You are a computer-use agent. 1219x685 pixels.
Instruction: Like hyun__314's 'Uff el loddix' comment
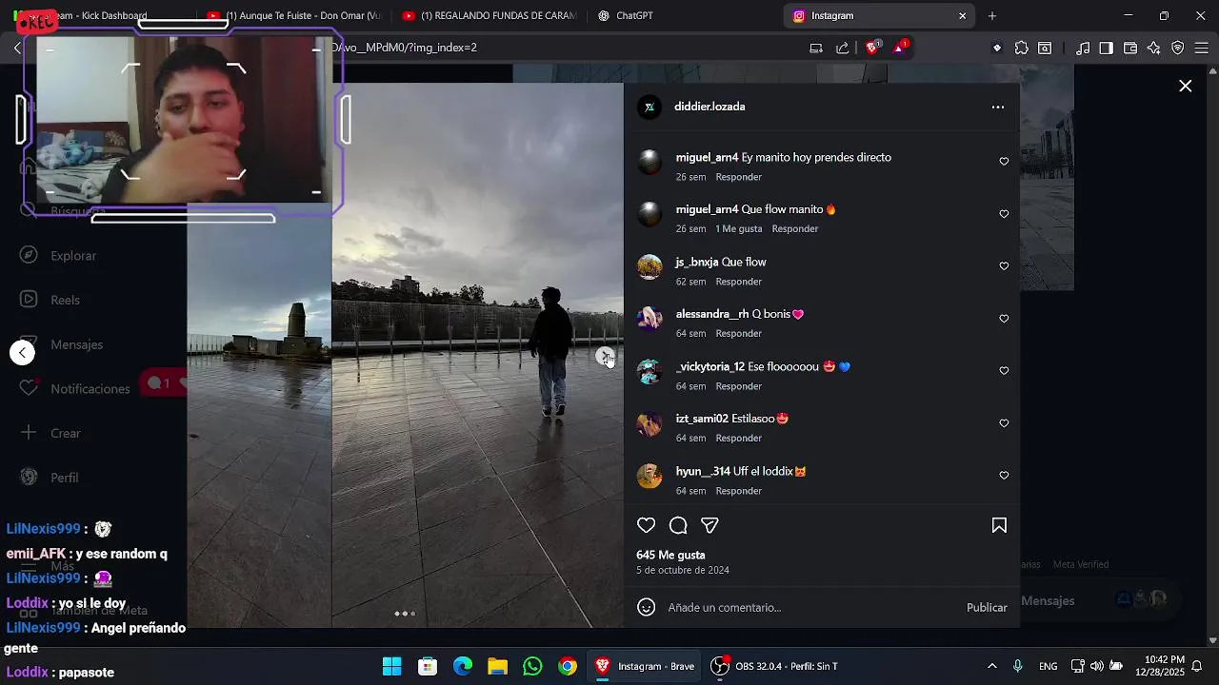tap(1004, 476)
